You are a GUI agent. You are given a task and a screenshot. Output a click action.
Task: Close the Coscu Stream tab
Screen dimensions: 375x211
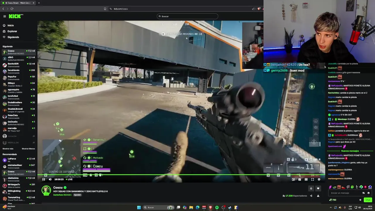click(33, 3)
